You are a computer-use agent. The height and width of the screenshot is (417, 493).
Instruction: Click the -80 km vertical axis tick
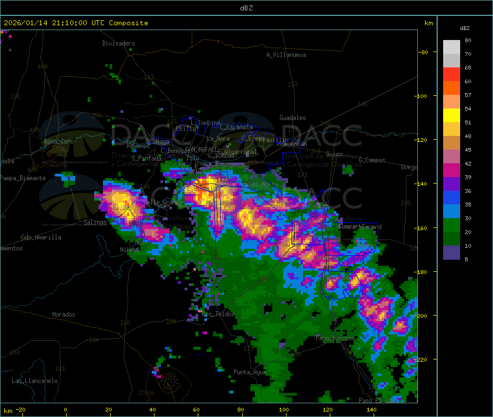pyautogui.click(x=423, y=52)
